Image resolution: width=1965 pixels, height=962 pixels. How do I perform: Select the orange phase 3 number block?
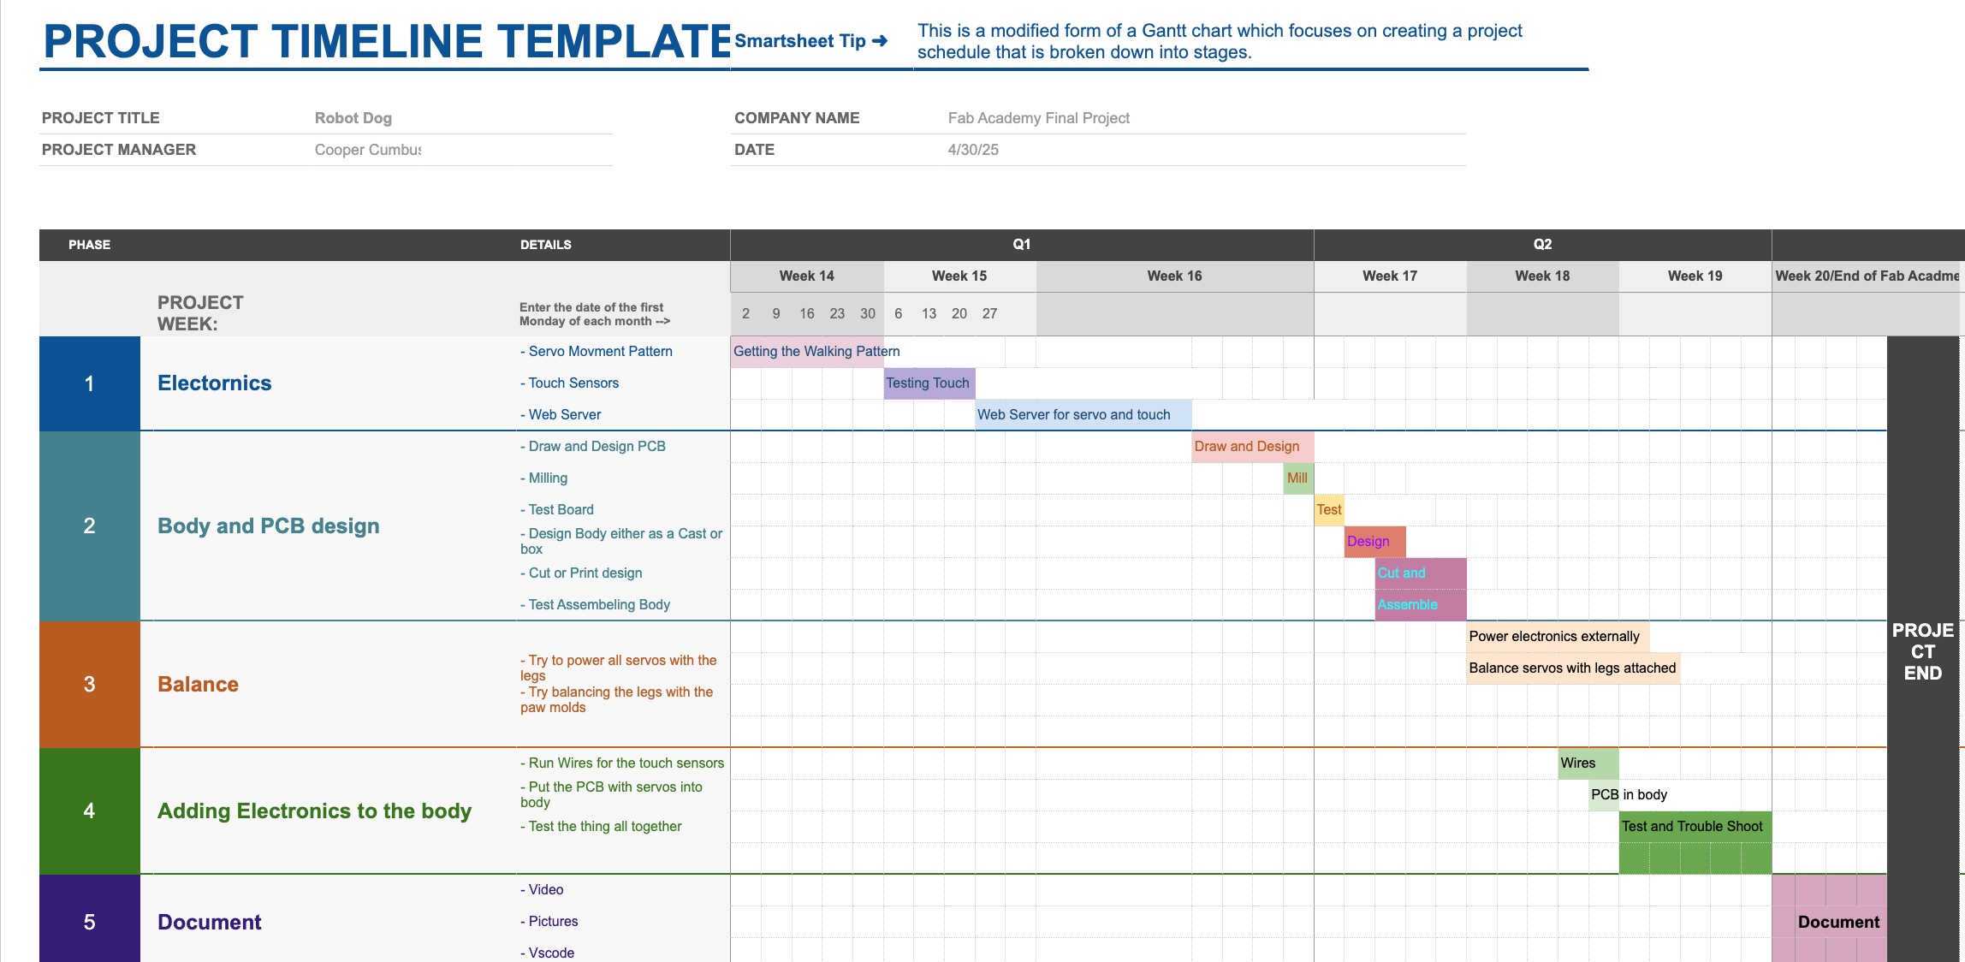coord(89,684)
